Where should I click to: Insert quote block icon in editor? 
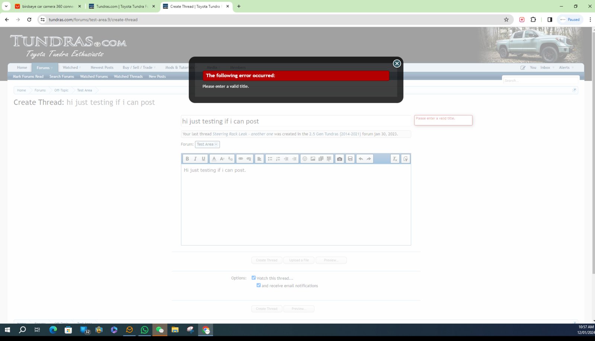pos(329,159)
